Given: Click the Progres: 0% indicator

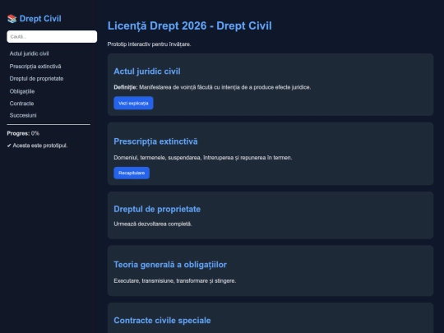Looking at the screenshot, I should [23, 133].
